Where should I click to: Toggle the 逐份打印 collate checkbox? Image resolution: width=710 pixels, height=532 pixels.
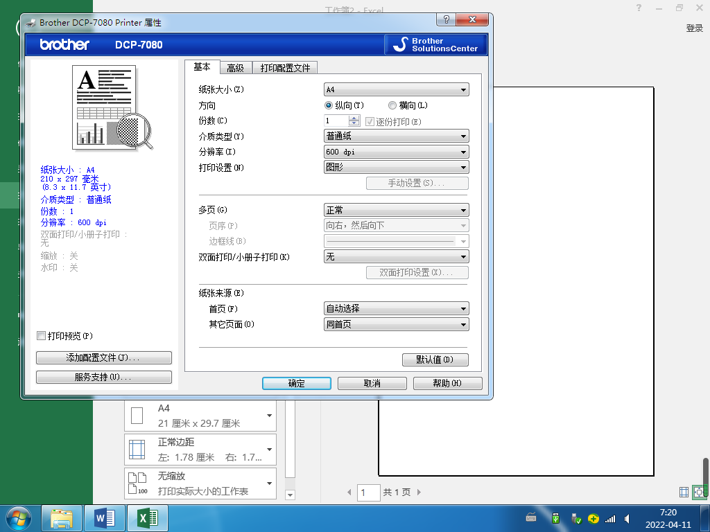click(x=370, y=121)
